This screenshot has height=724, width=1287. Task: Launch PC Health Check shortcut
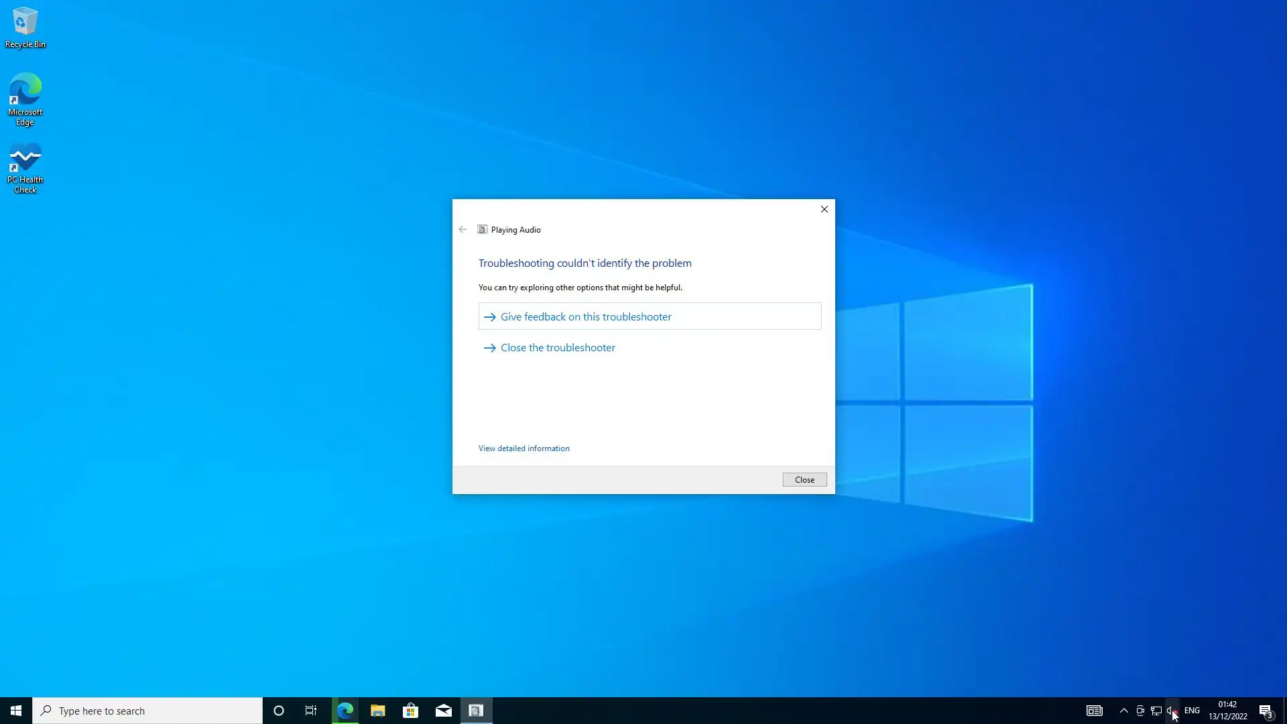pos(25,168)
